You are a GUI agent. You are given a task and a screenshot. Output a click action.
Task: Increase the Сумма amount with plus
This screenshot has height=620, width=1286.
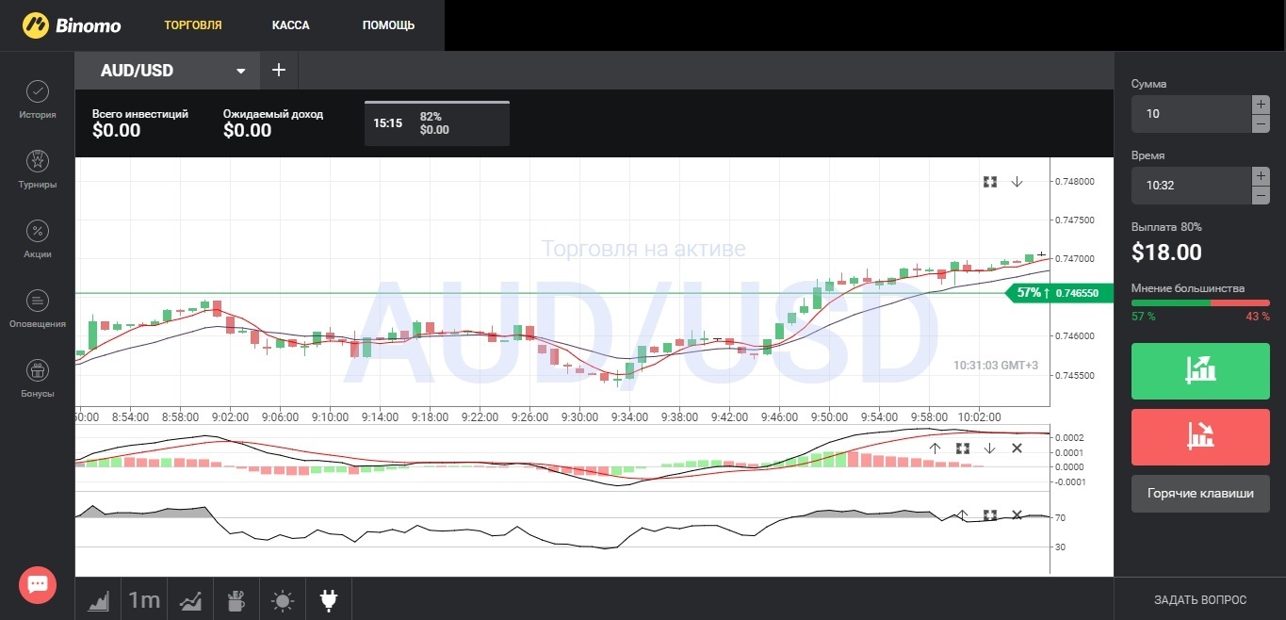pyautogui.click(x=1261, y=104)
